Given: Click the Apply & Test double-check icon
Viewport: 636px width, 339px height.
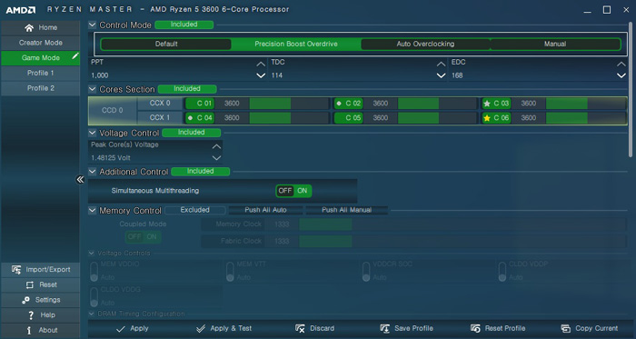Looking at the screenshot, I should point(201,329).
